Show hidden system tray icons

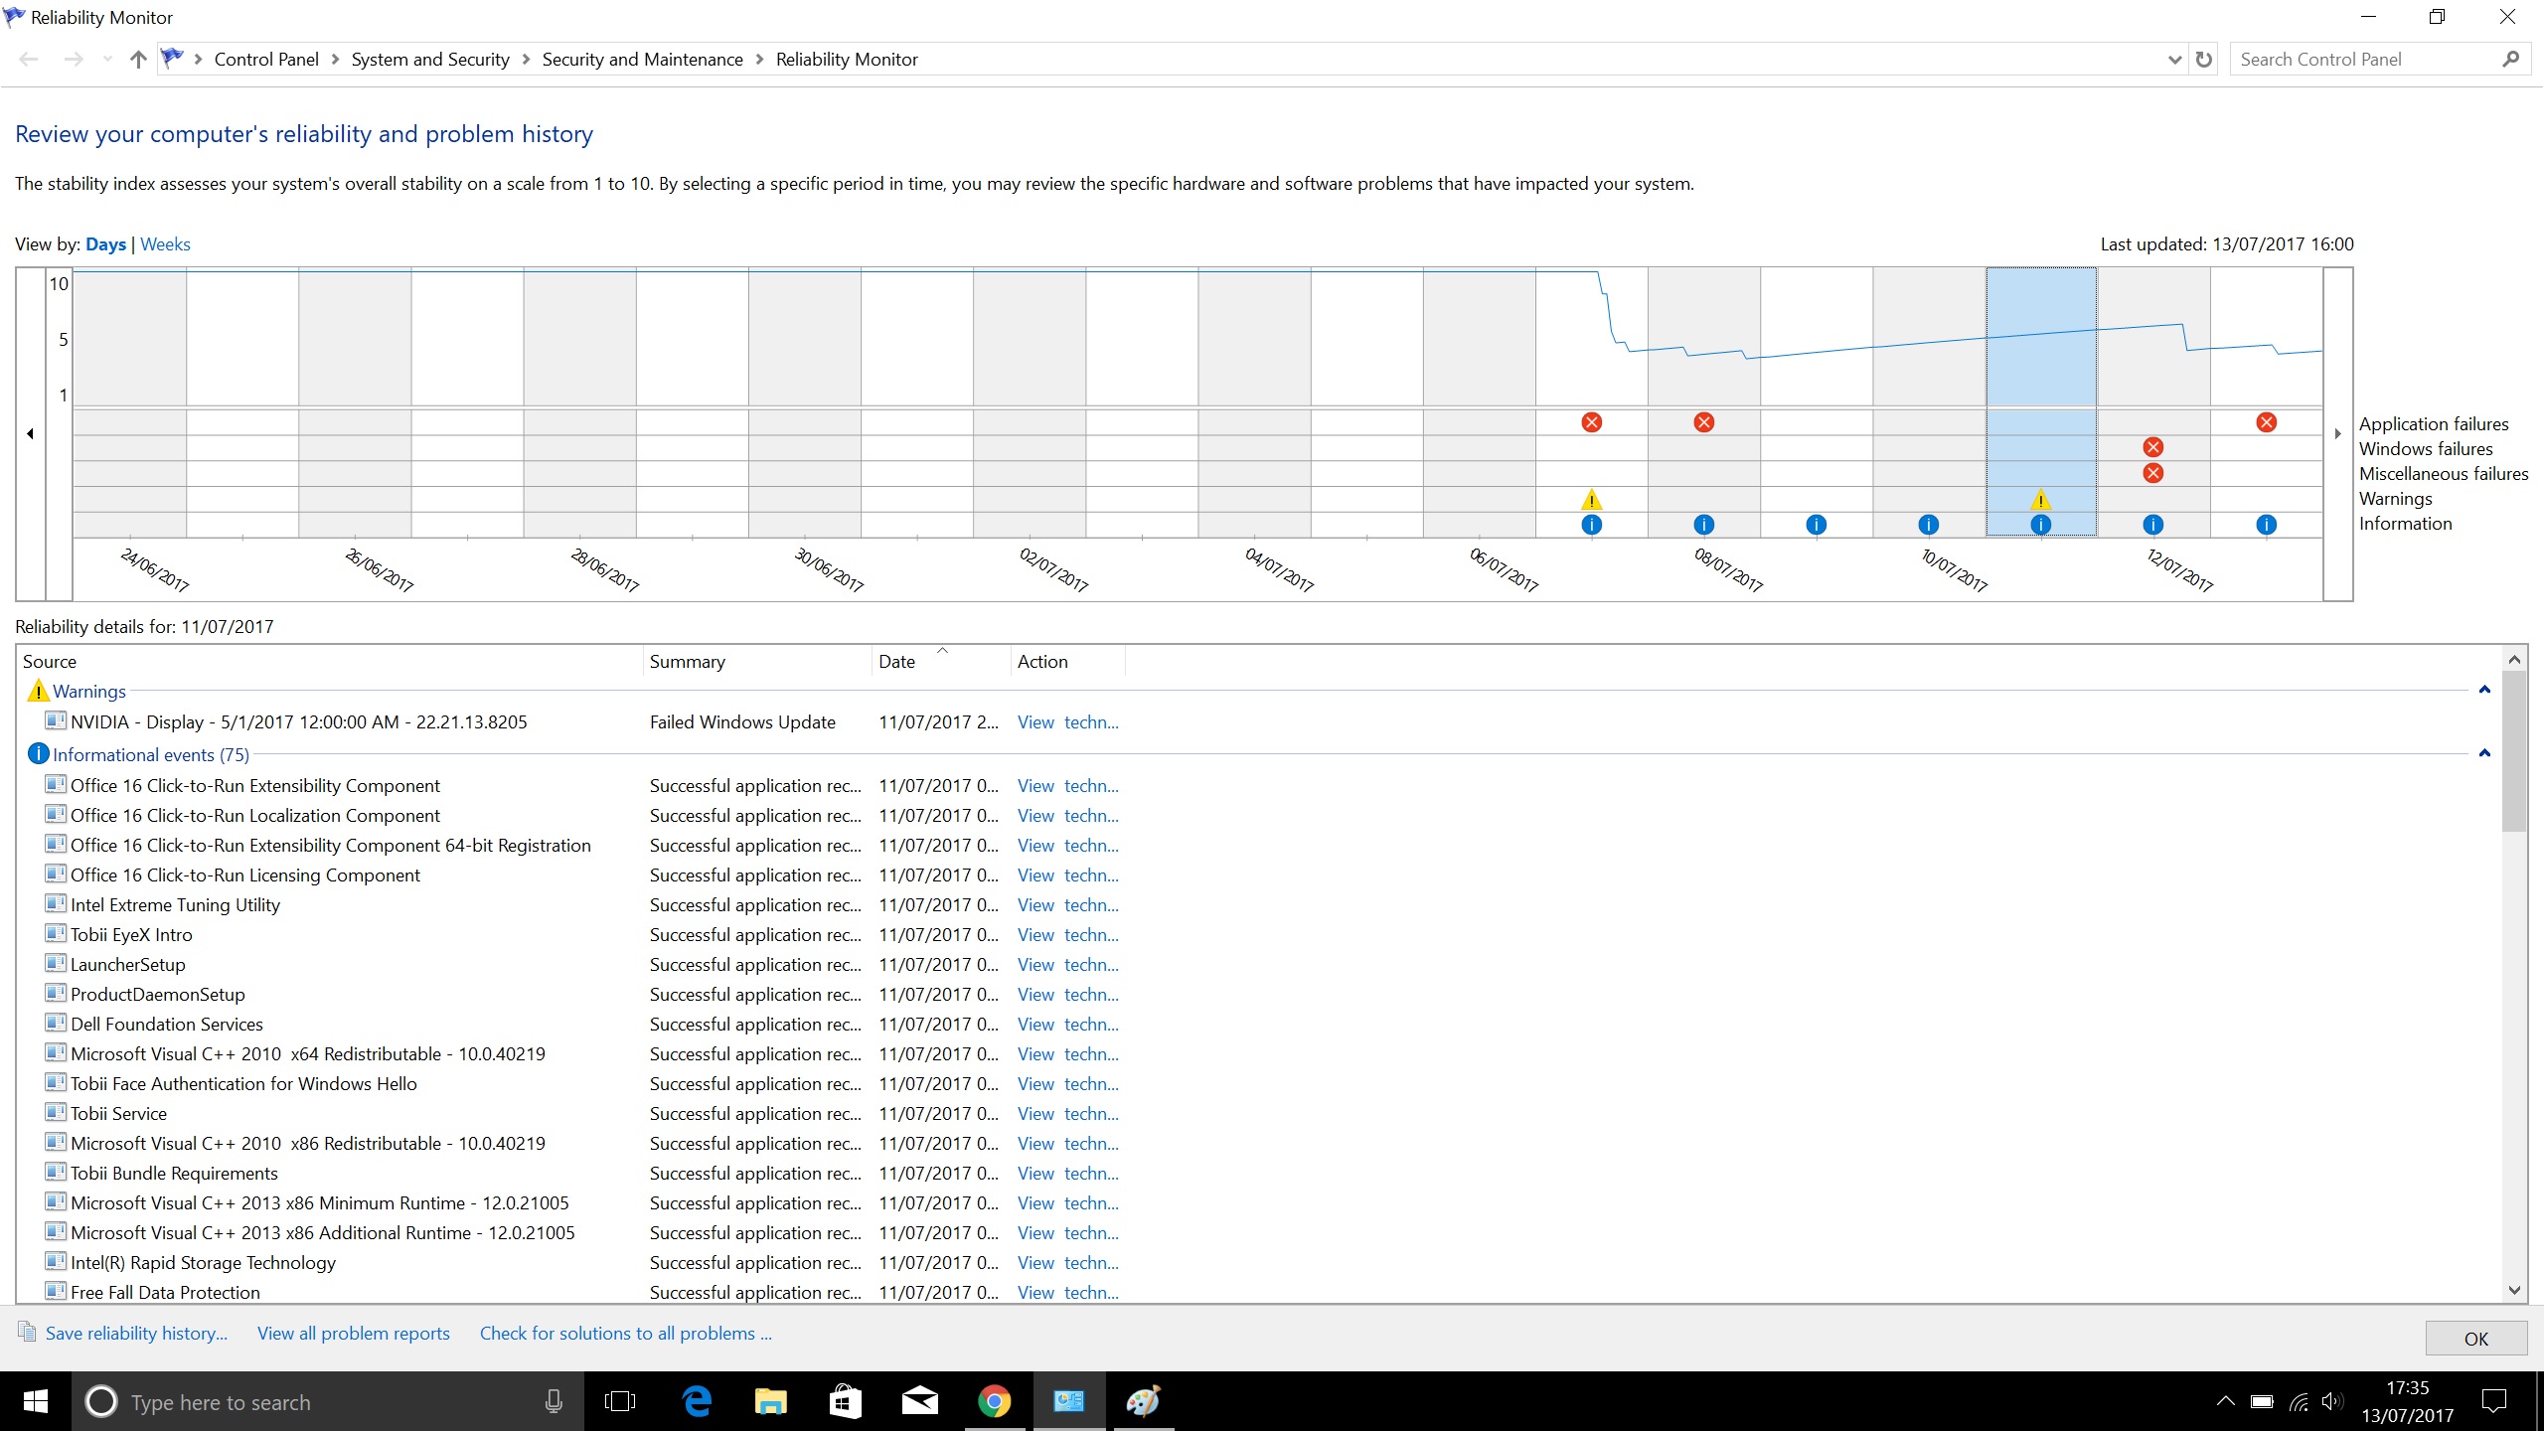(x=2225, y=1402)
